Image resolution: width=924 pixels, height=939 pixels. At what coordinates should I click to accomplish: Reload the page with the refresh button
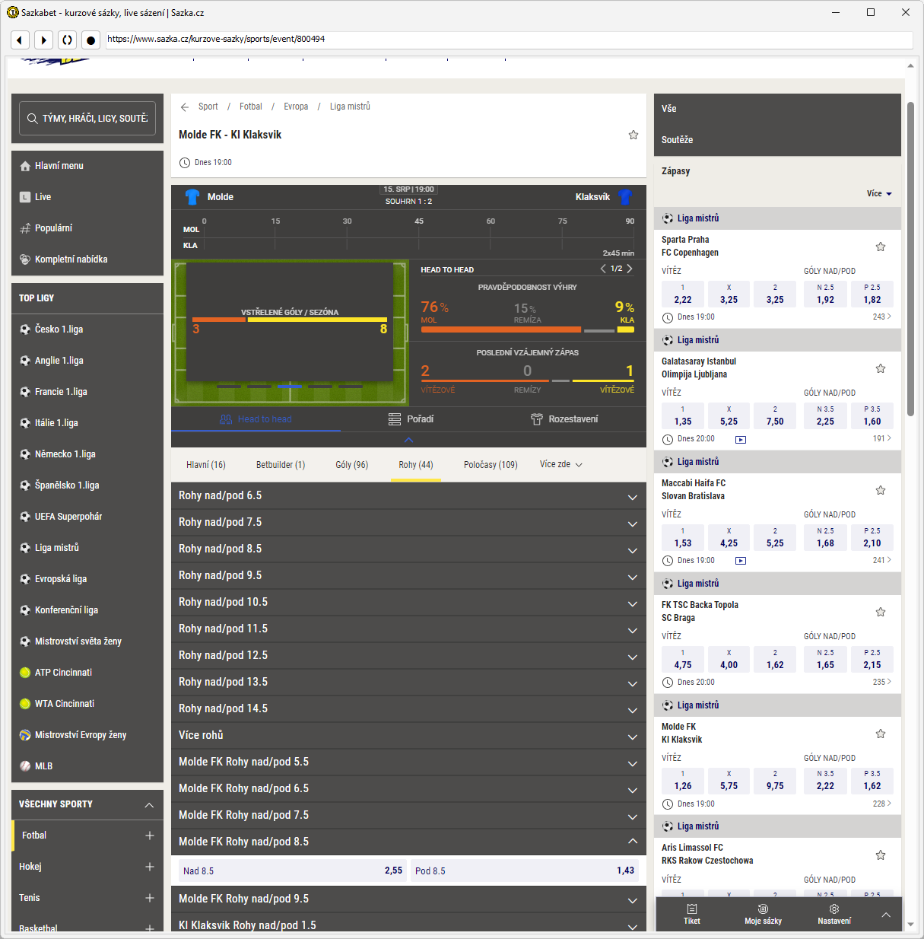67,40
